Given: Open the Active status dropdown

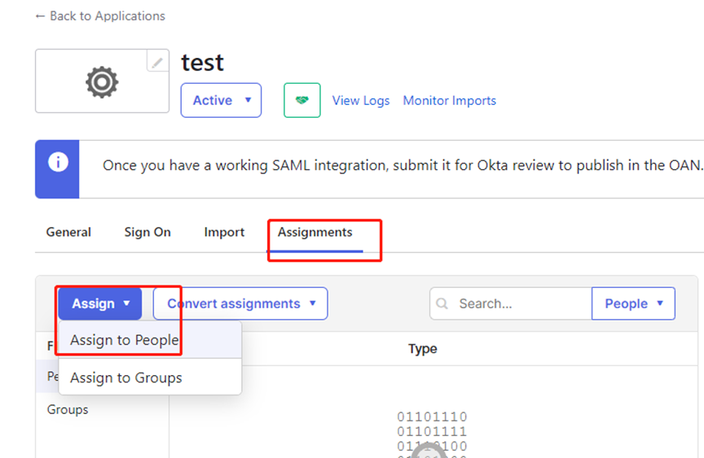Looking at the screenshot, I should coord(221,100).
